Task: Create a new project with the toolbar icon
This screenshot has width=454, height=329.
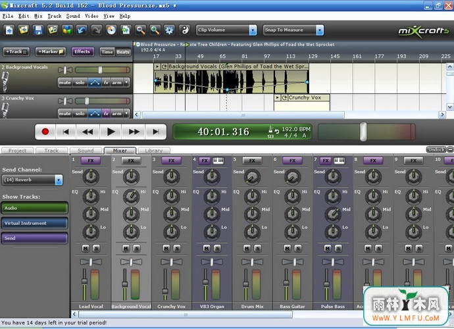Action: 9,30
